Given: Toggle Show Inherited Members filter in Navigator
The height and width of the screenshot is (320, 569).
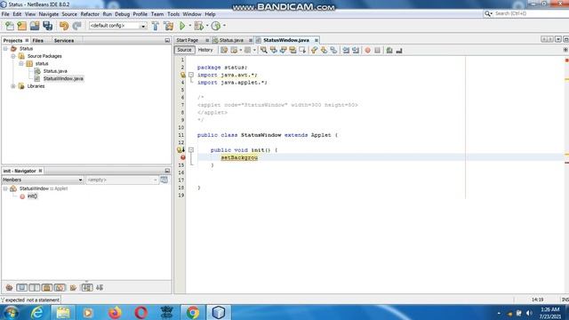Looking at the screenshot, I should tap(9, 288).
